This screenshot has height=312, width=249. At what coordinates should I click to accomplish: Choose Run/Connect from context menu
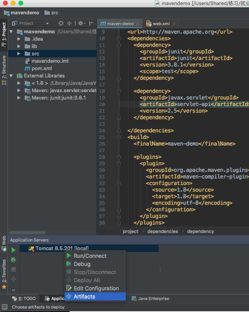(x=95, y=256)
